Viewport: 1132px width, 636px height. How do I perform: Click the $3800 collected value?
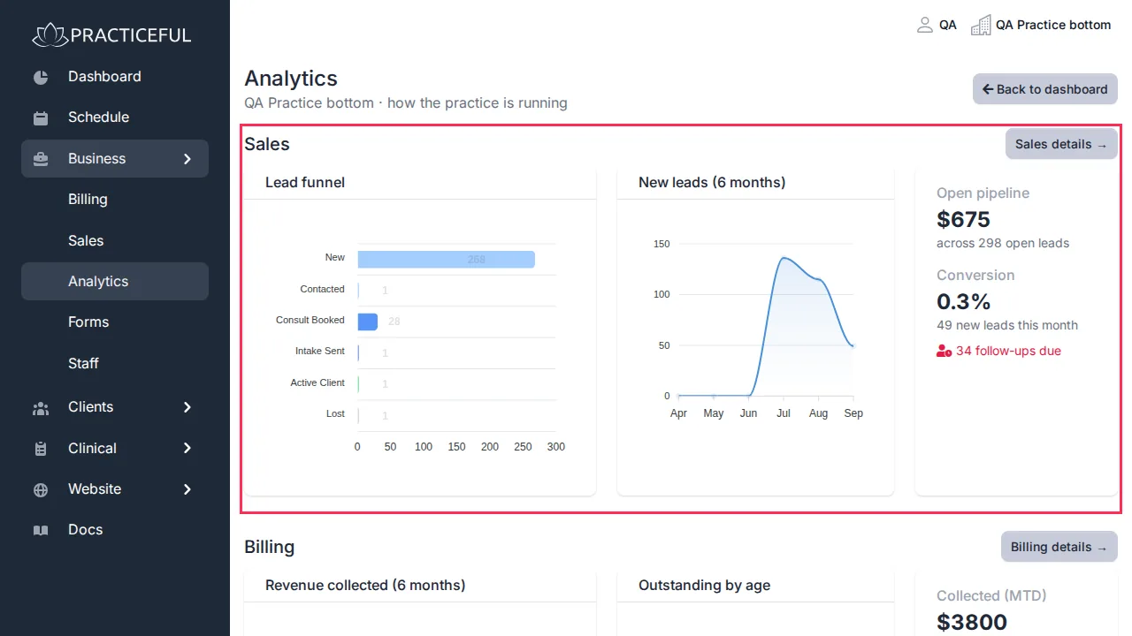(x=972, y=622)
